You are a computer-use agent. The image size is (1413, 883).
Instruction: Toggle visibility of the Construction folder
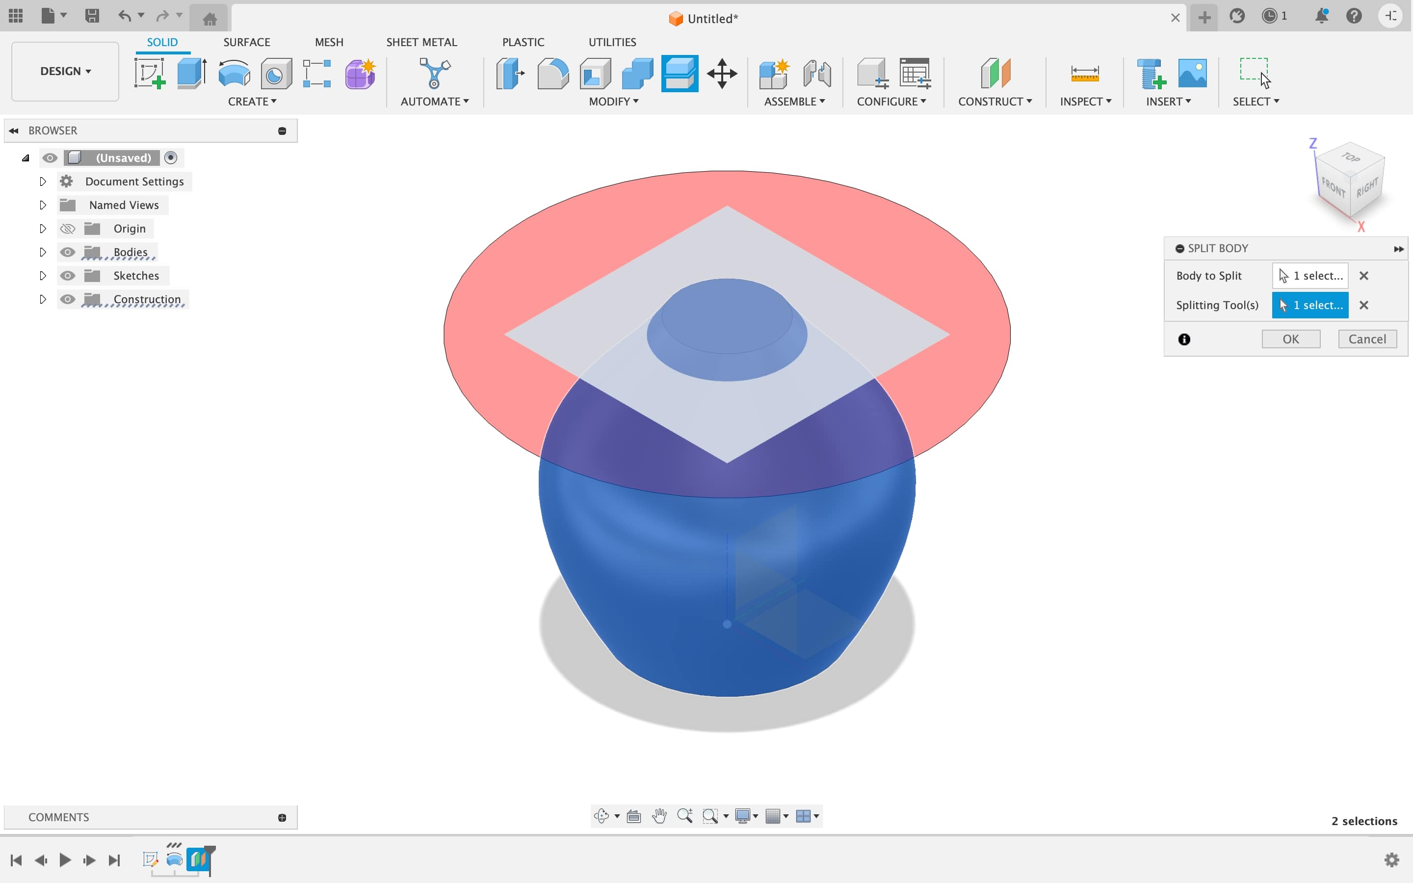pos(68,299)
